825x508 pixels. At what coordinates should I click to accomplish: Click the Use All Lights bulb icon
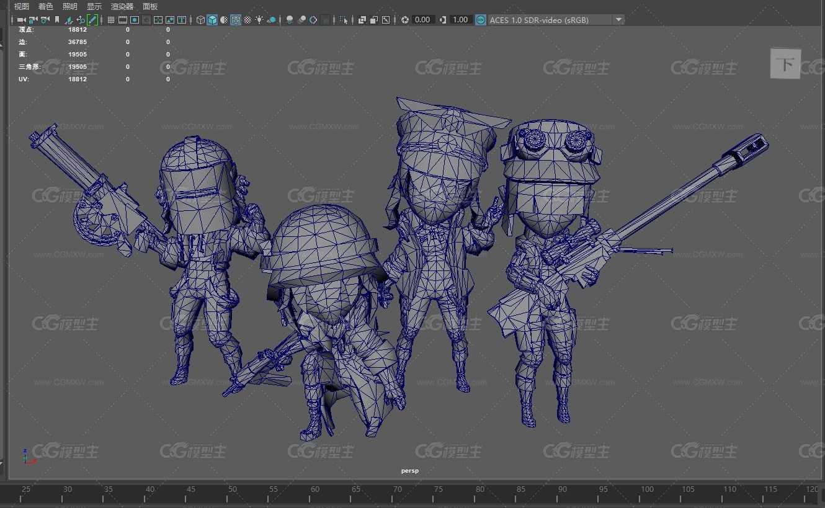click(259, 20)
